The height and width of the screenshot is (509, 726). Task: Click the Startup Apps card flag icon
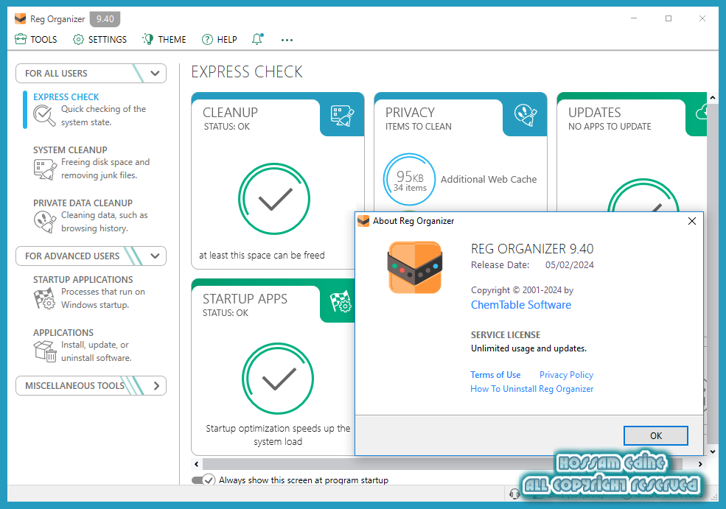(x=341, y=302)
